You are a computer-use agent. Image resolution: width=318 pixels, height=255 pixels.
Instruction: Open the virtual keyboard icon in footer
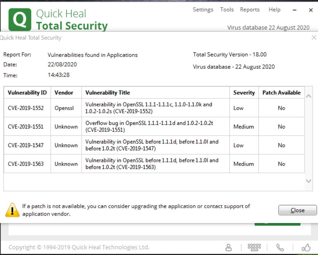pos(254,247)
